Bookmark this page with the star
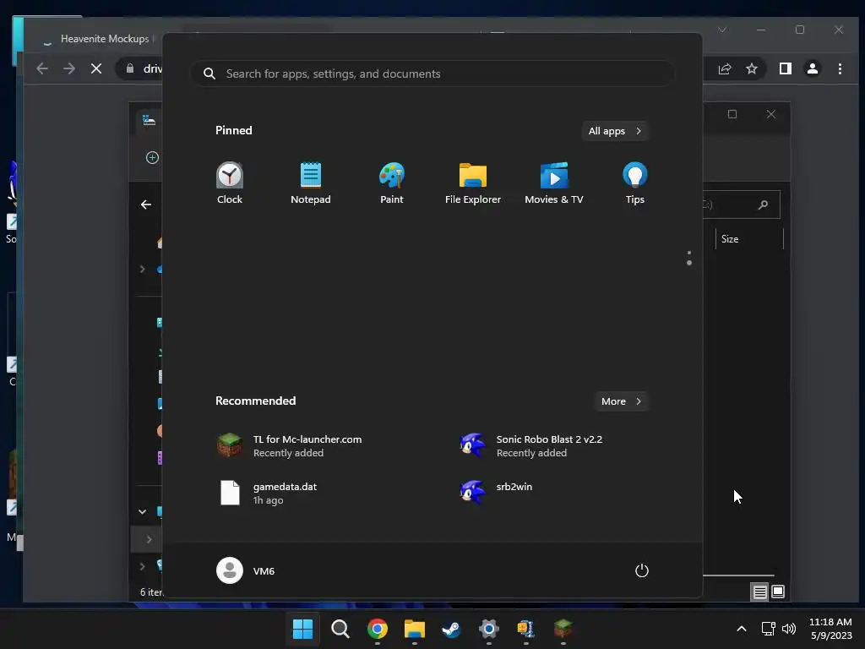The image size is (865, 649). pos(751,68)
